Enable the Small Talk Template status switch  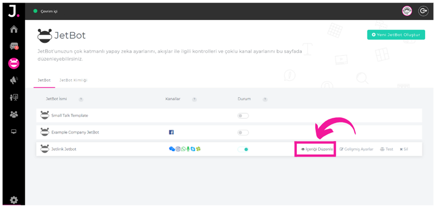(x=243, y=116)
